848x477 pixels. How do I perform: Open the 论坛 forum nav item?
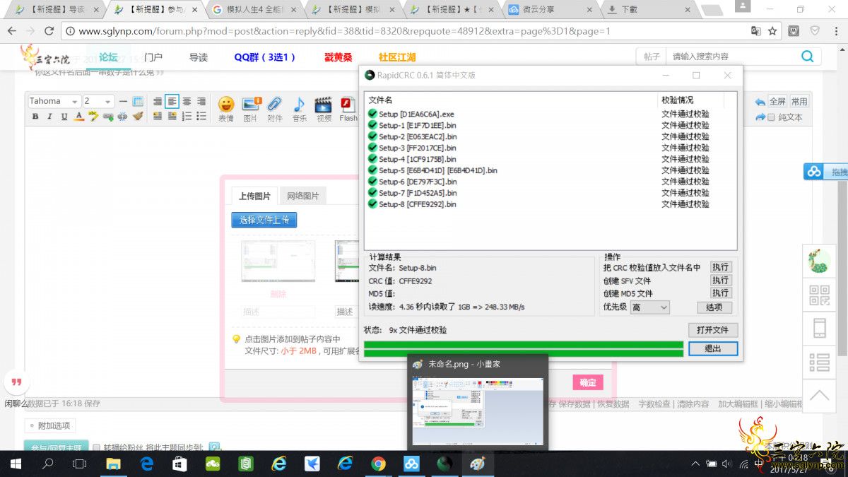(108, 57)
